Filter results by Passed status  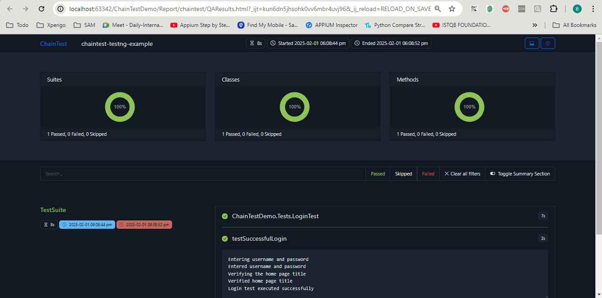[x=378, y=174]
